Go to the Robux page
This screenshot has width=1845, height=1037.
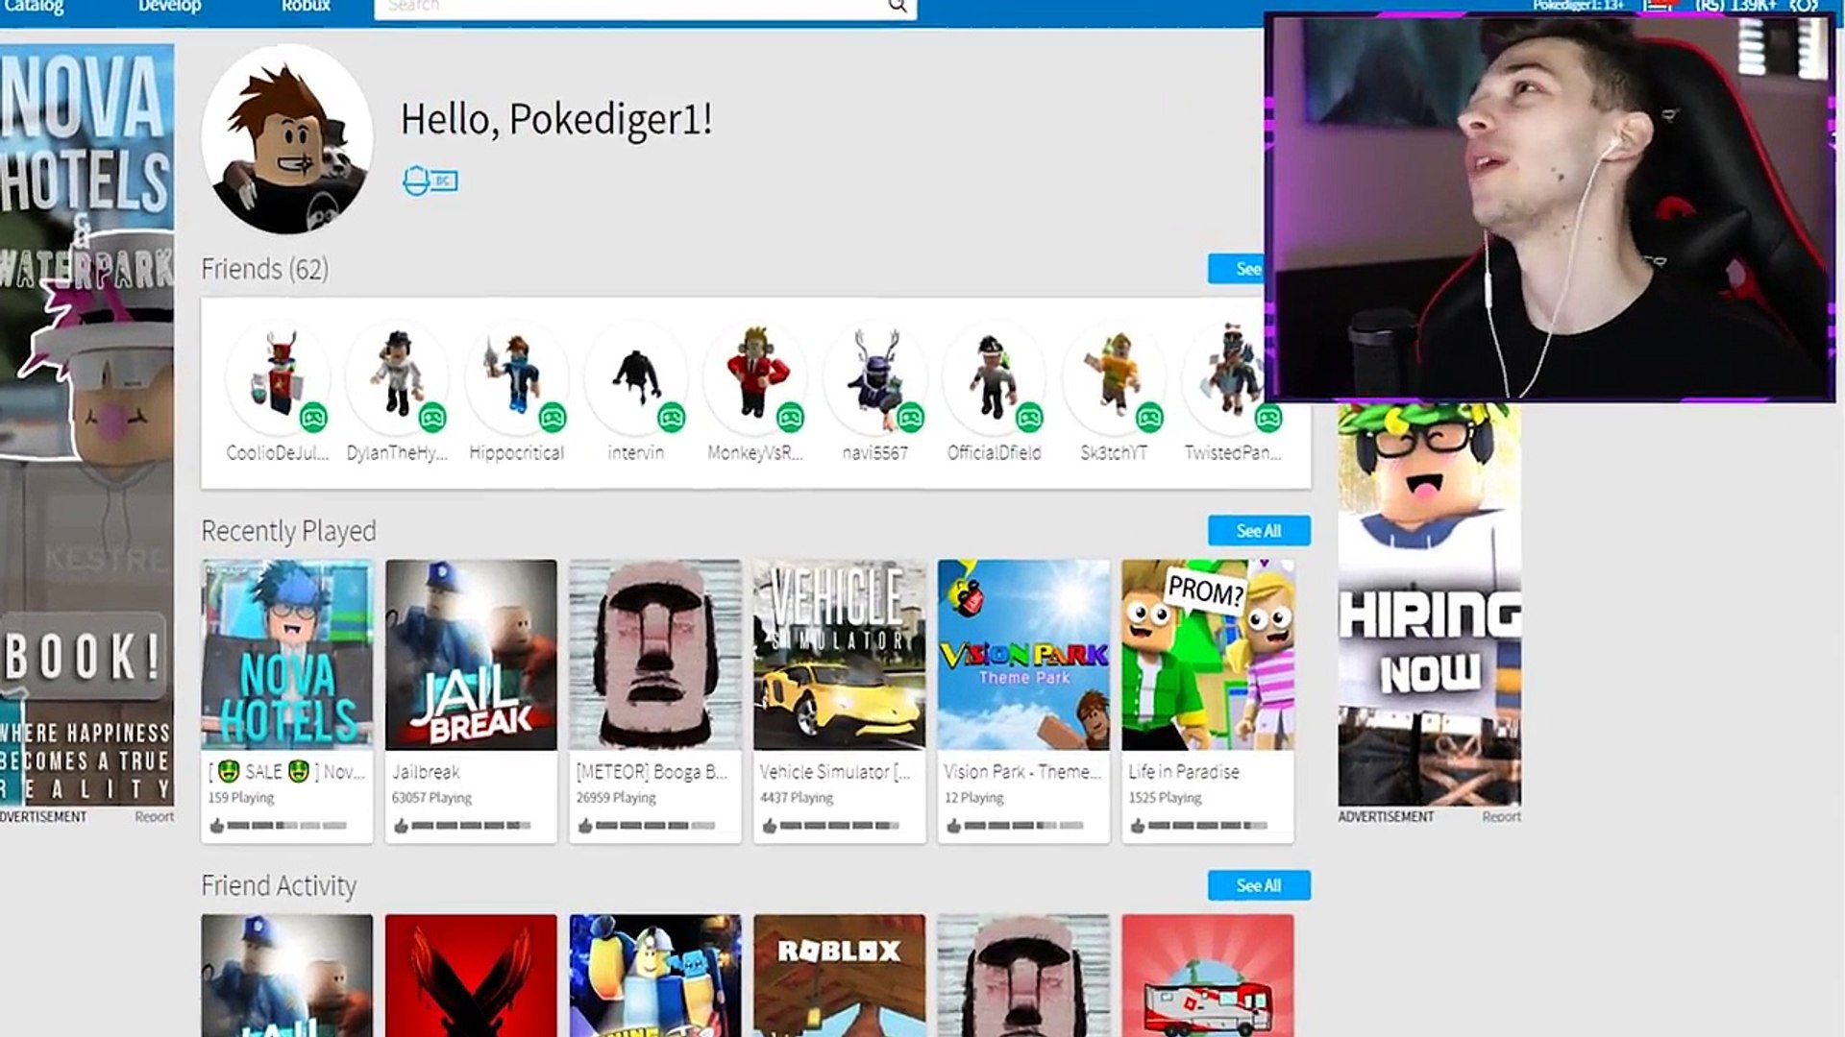pos(306,7)
